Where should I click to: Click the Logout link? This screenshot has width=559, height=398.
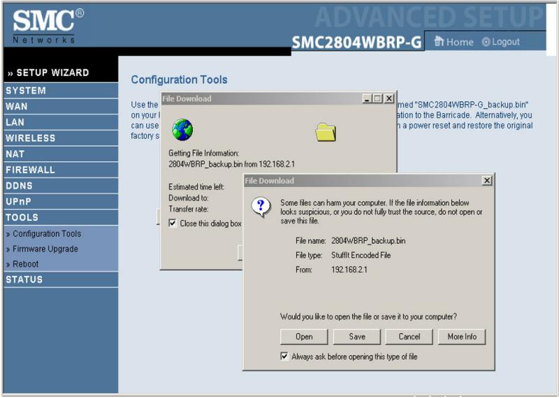coord(505,42)
